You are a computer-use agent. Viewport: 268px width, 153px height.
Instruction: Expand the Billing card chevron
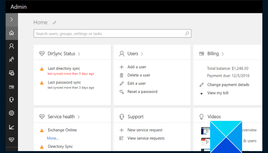click(x=222, y=54)
